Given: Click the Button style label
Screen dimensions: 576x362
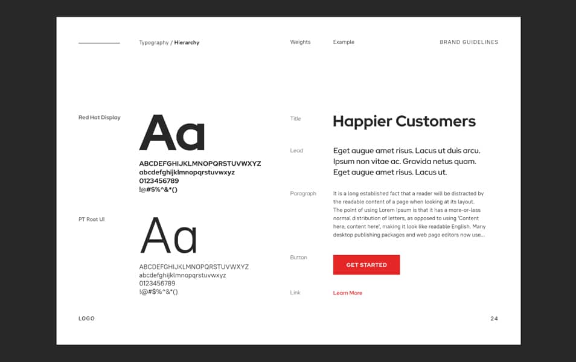Looking at the screenshot, I should coord(299,257).
